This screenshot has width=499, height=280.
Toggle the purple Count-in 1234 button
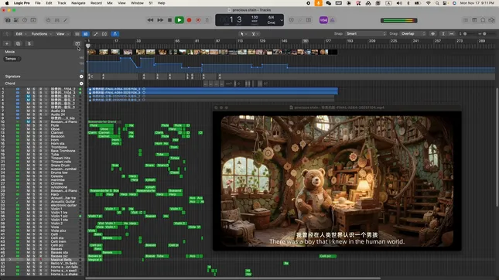[x=323, y=20]
